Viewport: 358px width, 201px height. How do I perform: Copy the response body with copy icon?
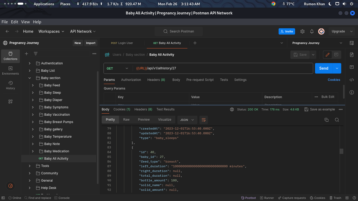pyautogui.click(x=327, y=120)
